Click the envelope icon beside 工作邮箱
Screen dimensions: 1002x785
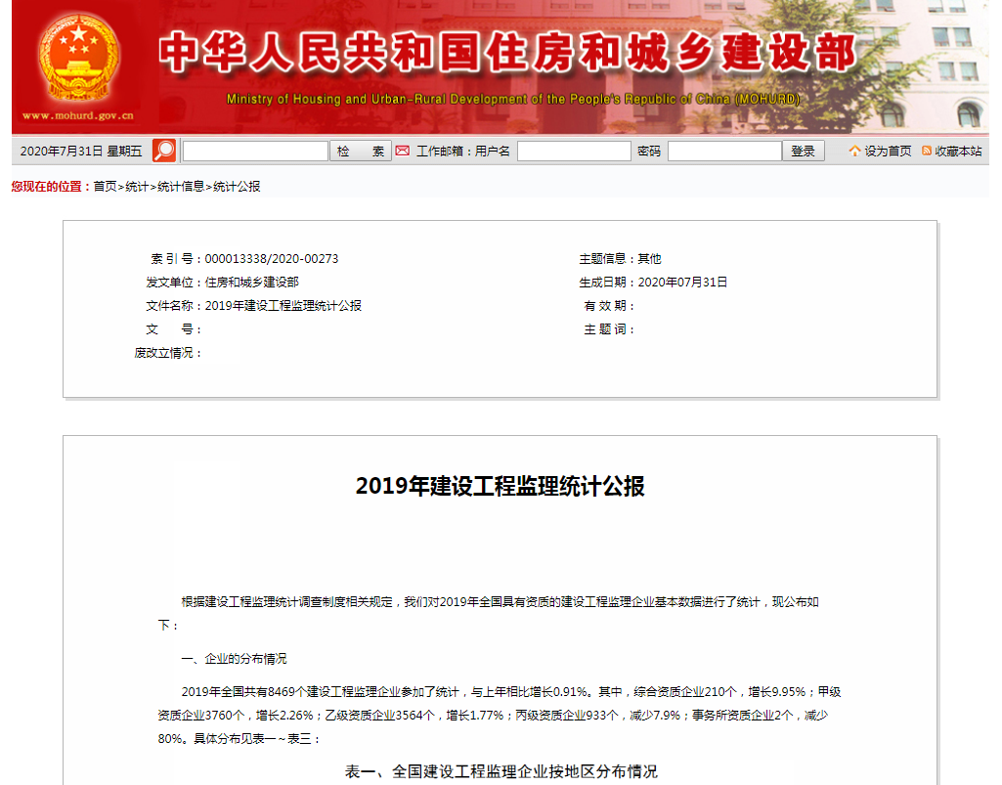404,150
